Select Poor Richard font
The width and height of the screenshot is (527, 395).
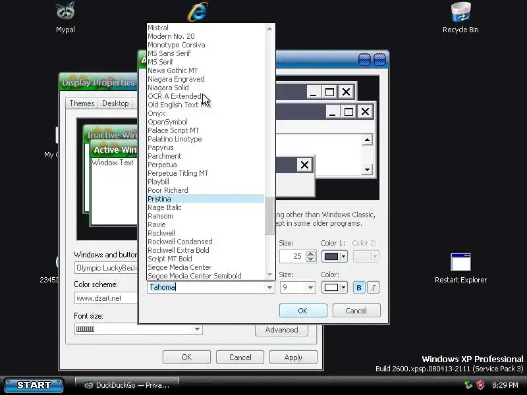coord(206,190)
